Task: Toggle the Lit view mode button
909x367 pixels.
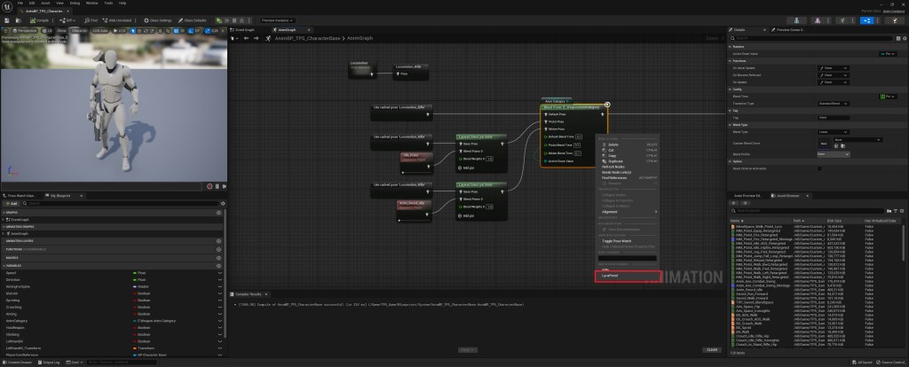Action: click(47, 29)
